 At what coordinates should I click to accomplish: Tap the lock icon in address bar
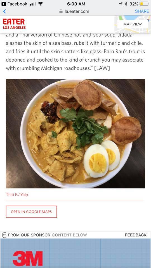tap(61, 11)
